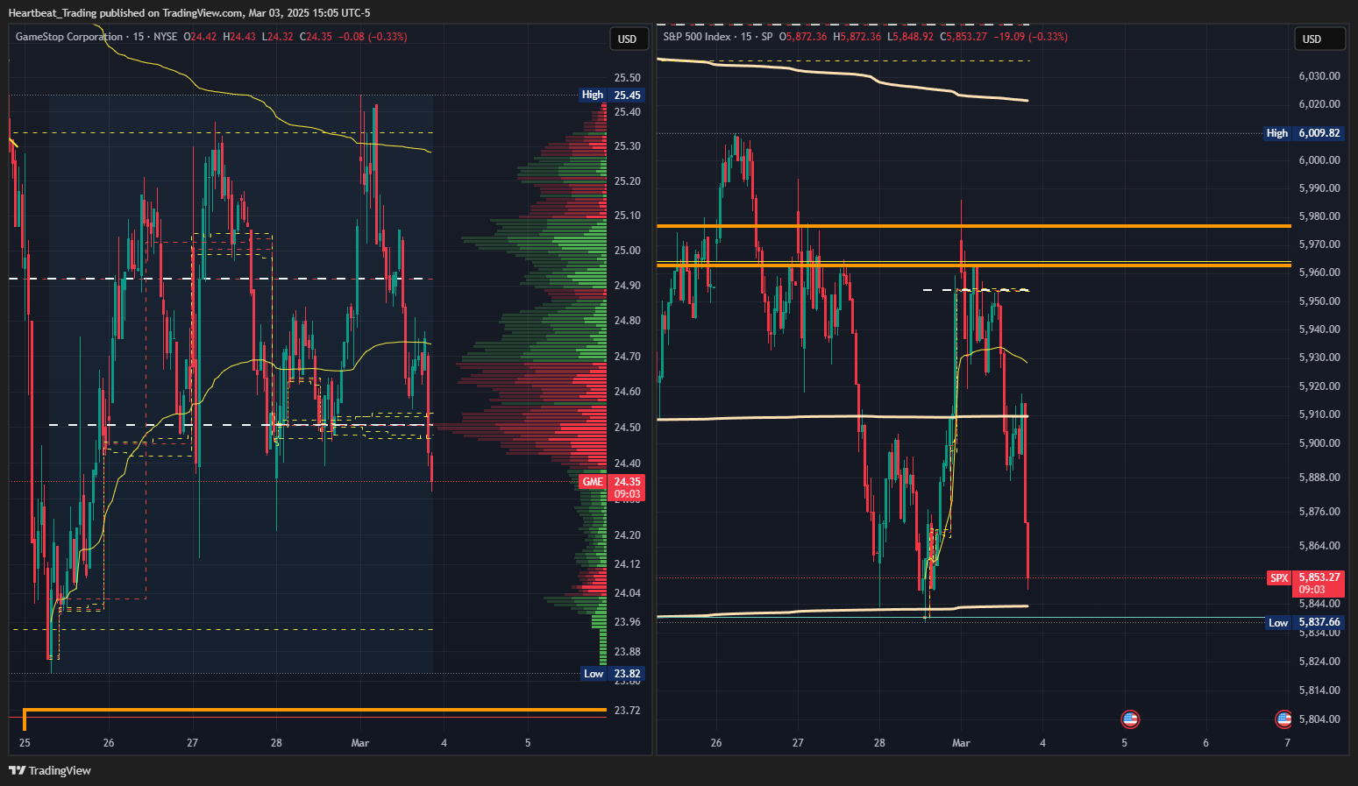Click the 23.72 price label beside orange line
The width and height of the screenshot is (1358, 786).
pyautogui.click(x=627, y=711)
